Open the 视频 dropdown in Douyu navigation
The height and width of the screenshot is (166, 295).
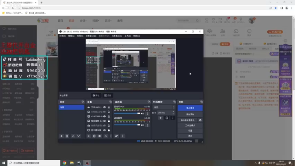coord(96,21)
